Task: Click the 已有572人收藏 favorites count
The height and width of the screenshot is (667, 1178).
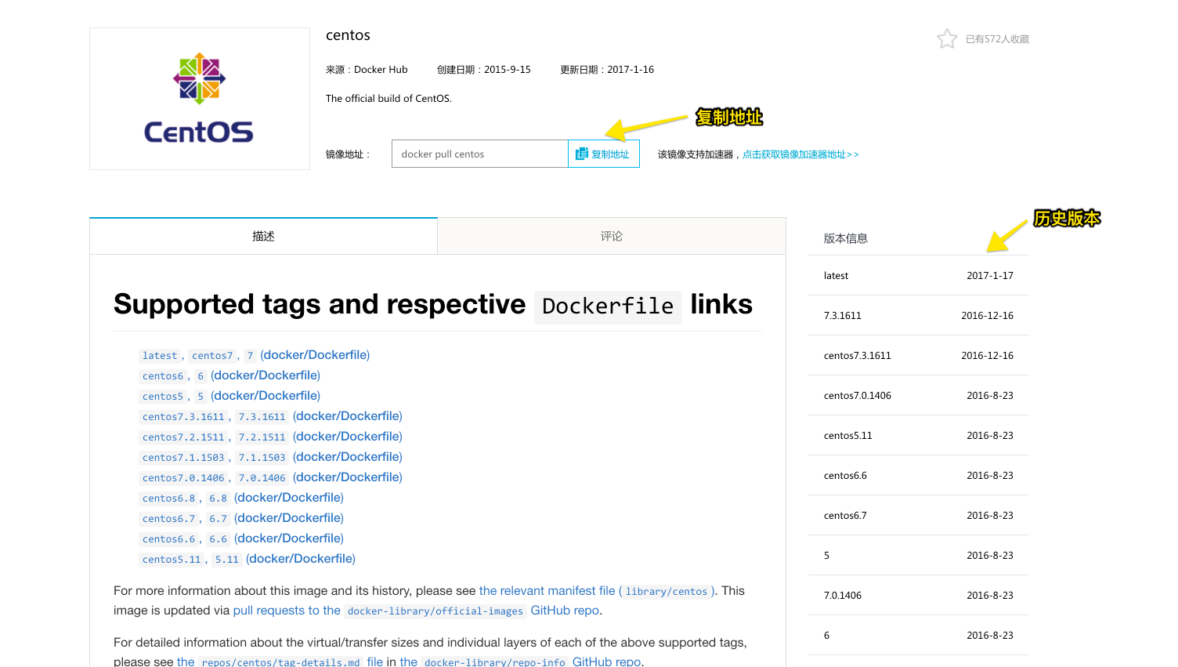Action: 997,39
